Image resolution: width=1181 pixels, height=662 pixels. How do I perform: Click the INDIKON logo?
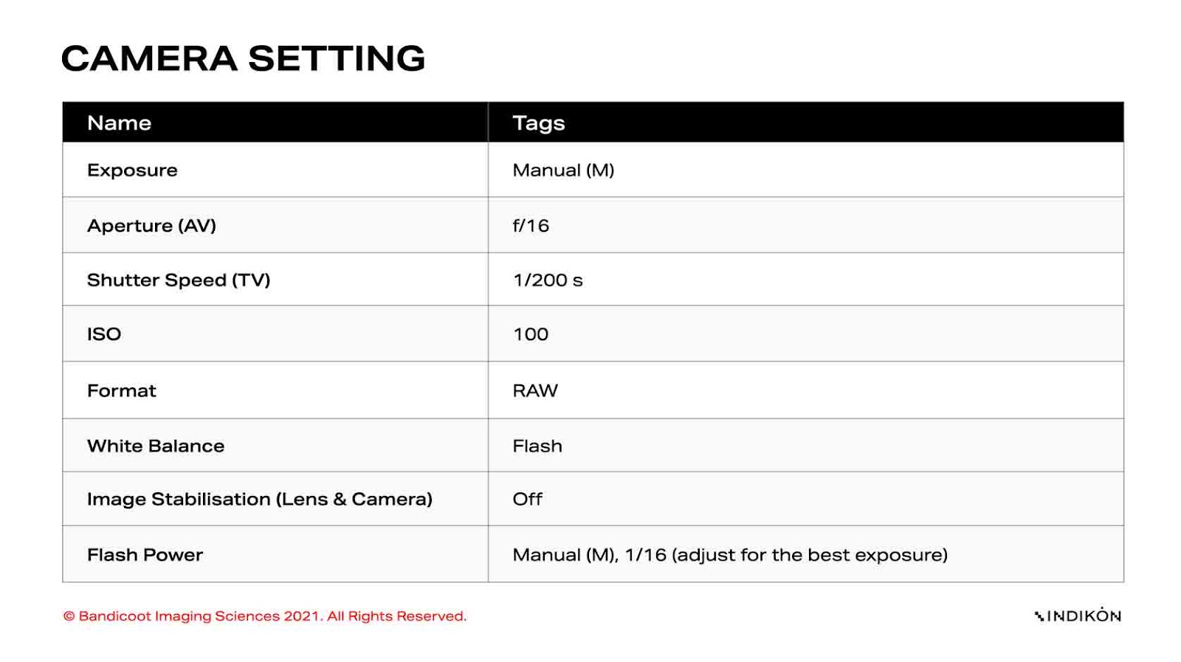pyautogui.click(x=1078, y=616)
